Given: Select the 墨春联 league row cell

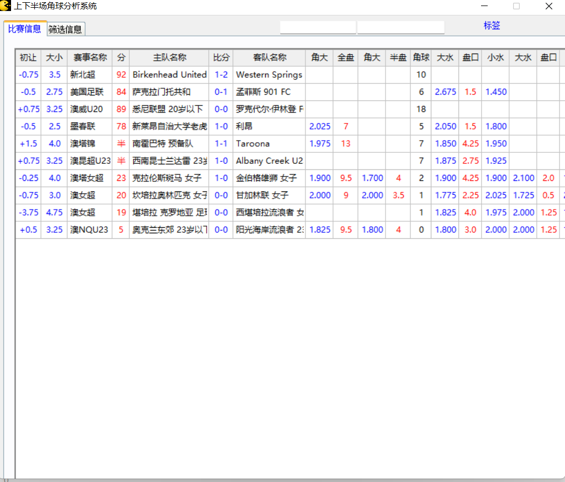Looking at the screenshot, I should 90,126.
